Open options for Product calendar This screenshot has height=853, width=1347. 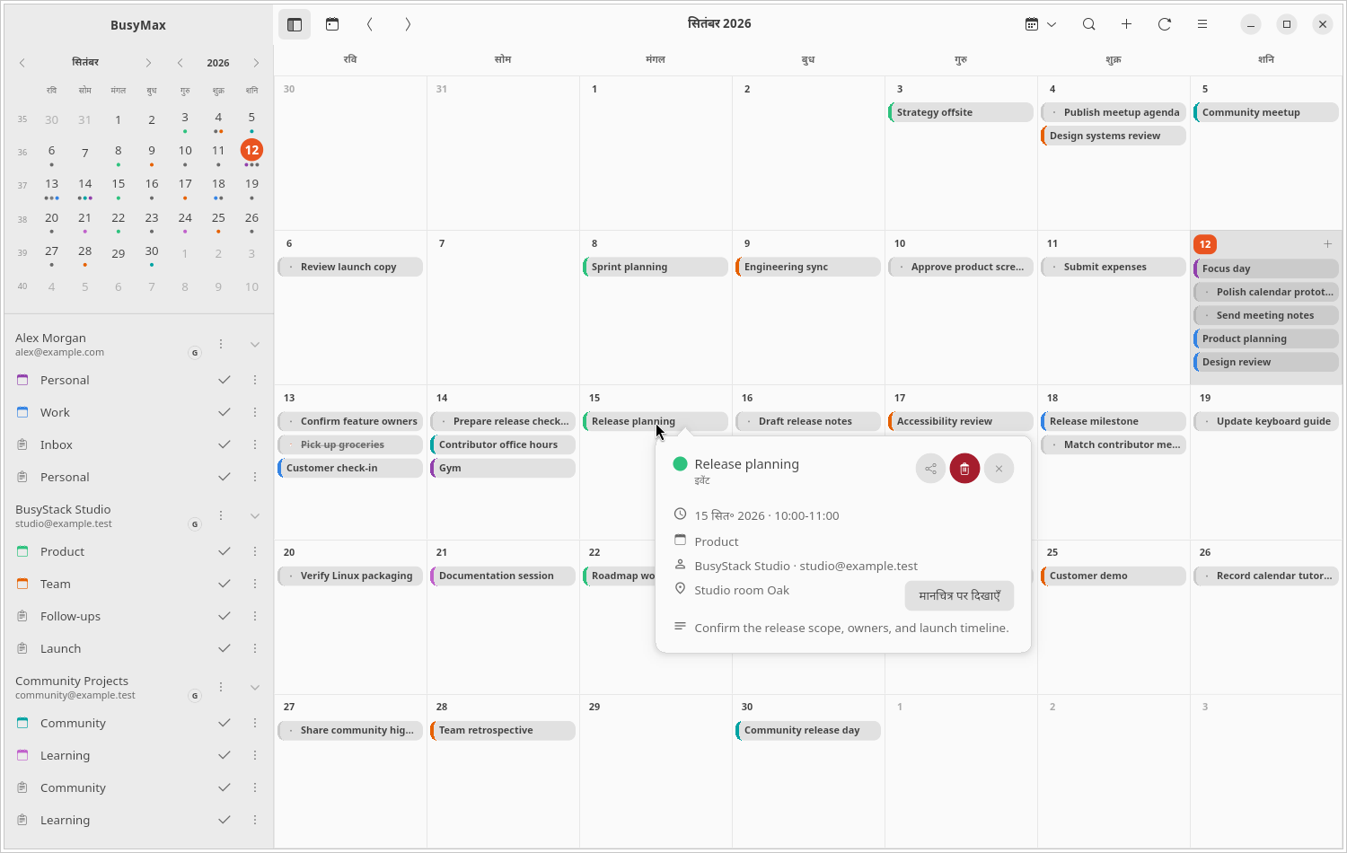click(255, 551)
